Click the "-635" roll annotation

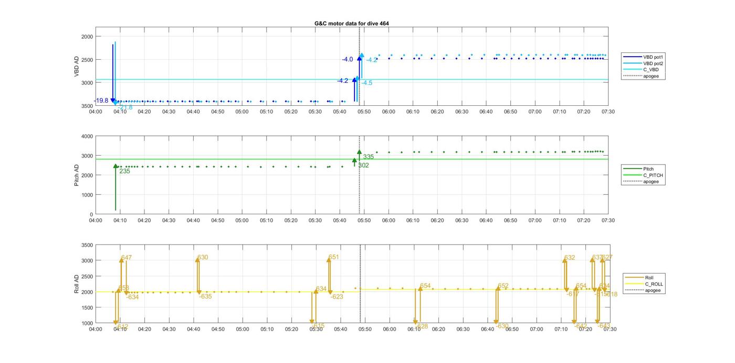point(205,296)
